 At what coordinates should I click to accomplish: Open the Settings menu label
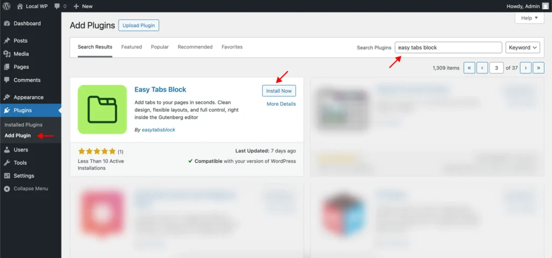(x=24, y=176)
